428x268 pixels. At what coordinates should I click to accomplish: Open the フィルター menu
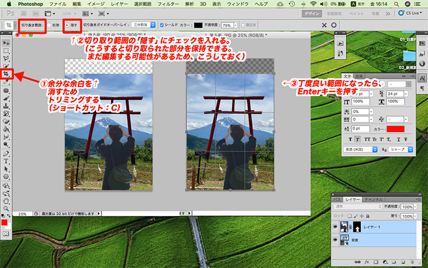coord(168,4)
